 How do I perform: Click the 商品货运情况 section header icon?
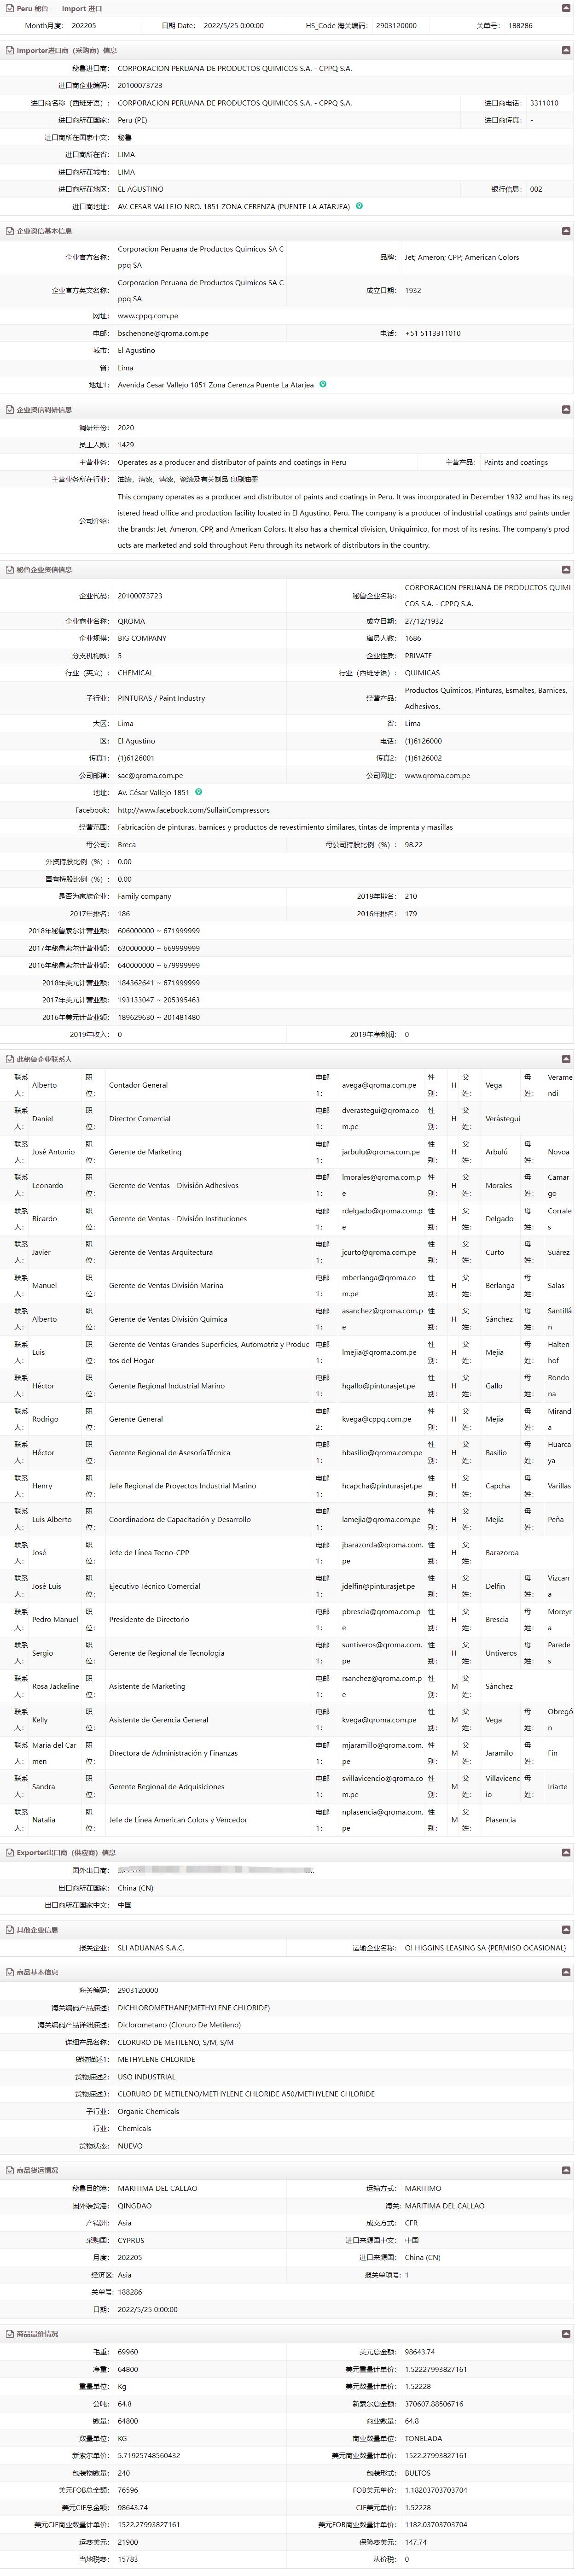coord(9,2170)
